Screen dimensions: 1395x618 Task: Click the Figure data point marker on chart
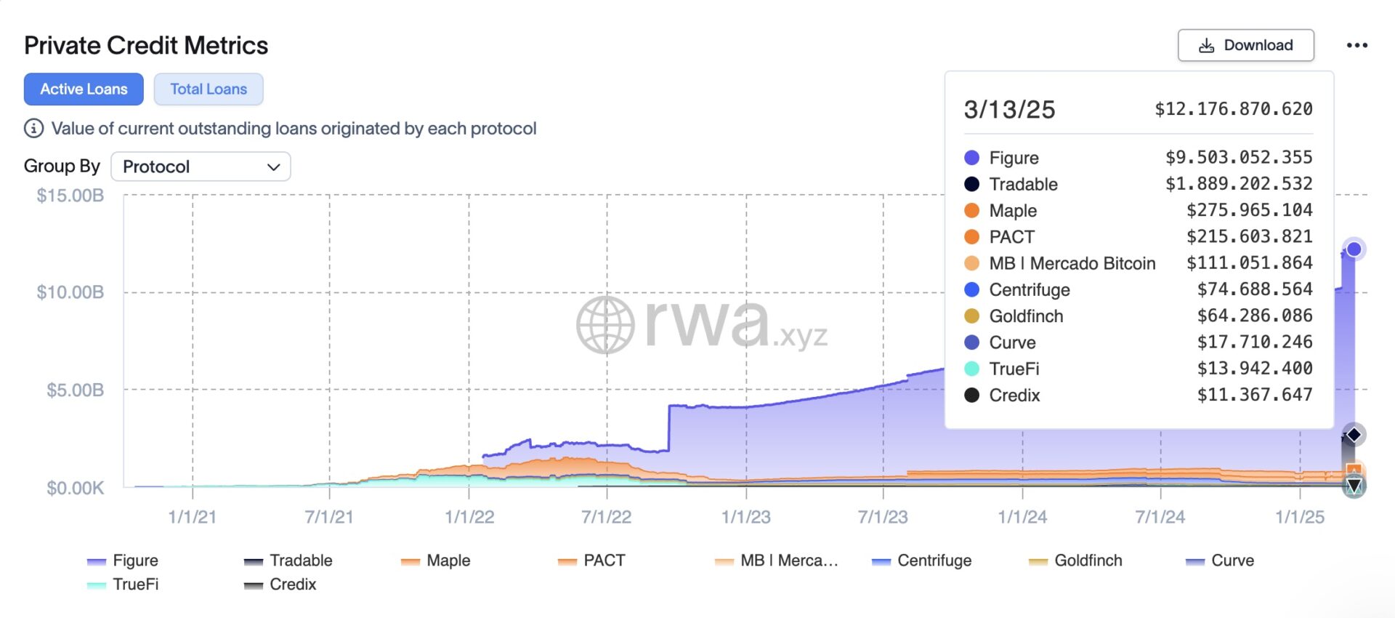click(x=1354, y=249)
